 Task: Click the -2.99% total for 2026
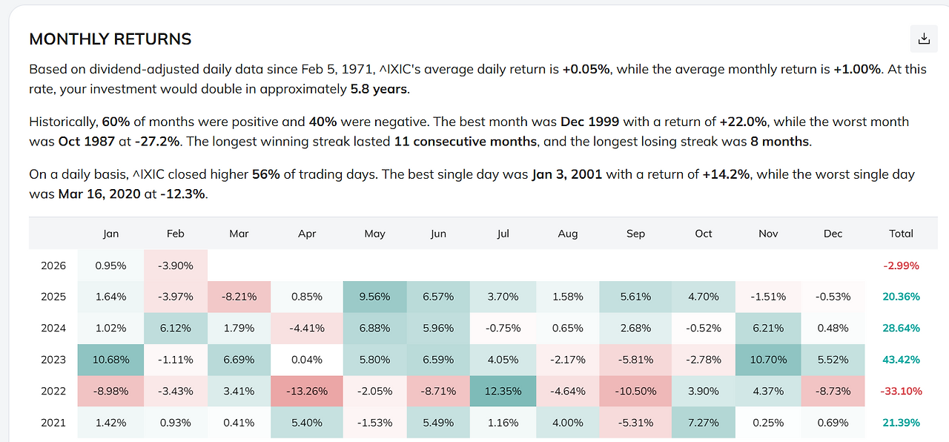(x=901, y=265)
